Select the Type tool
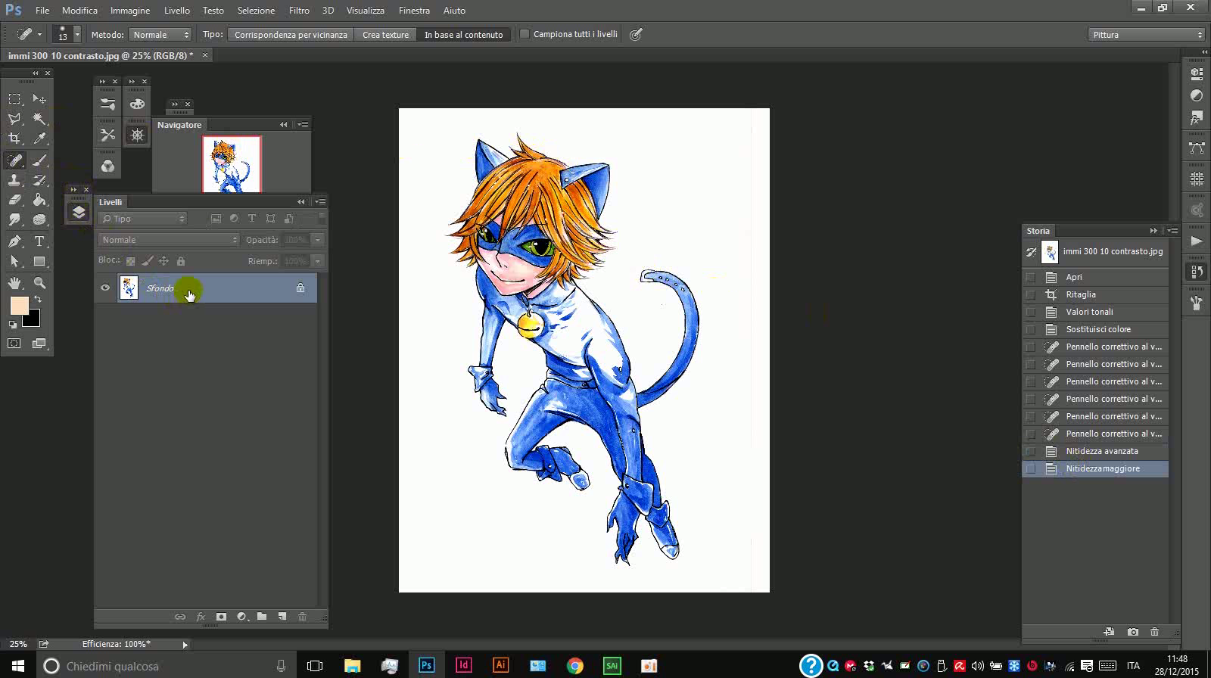 (39, 241)
